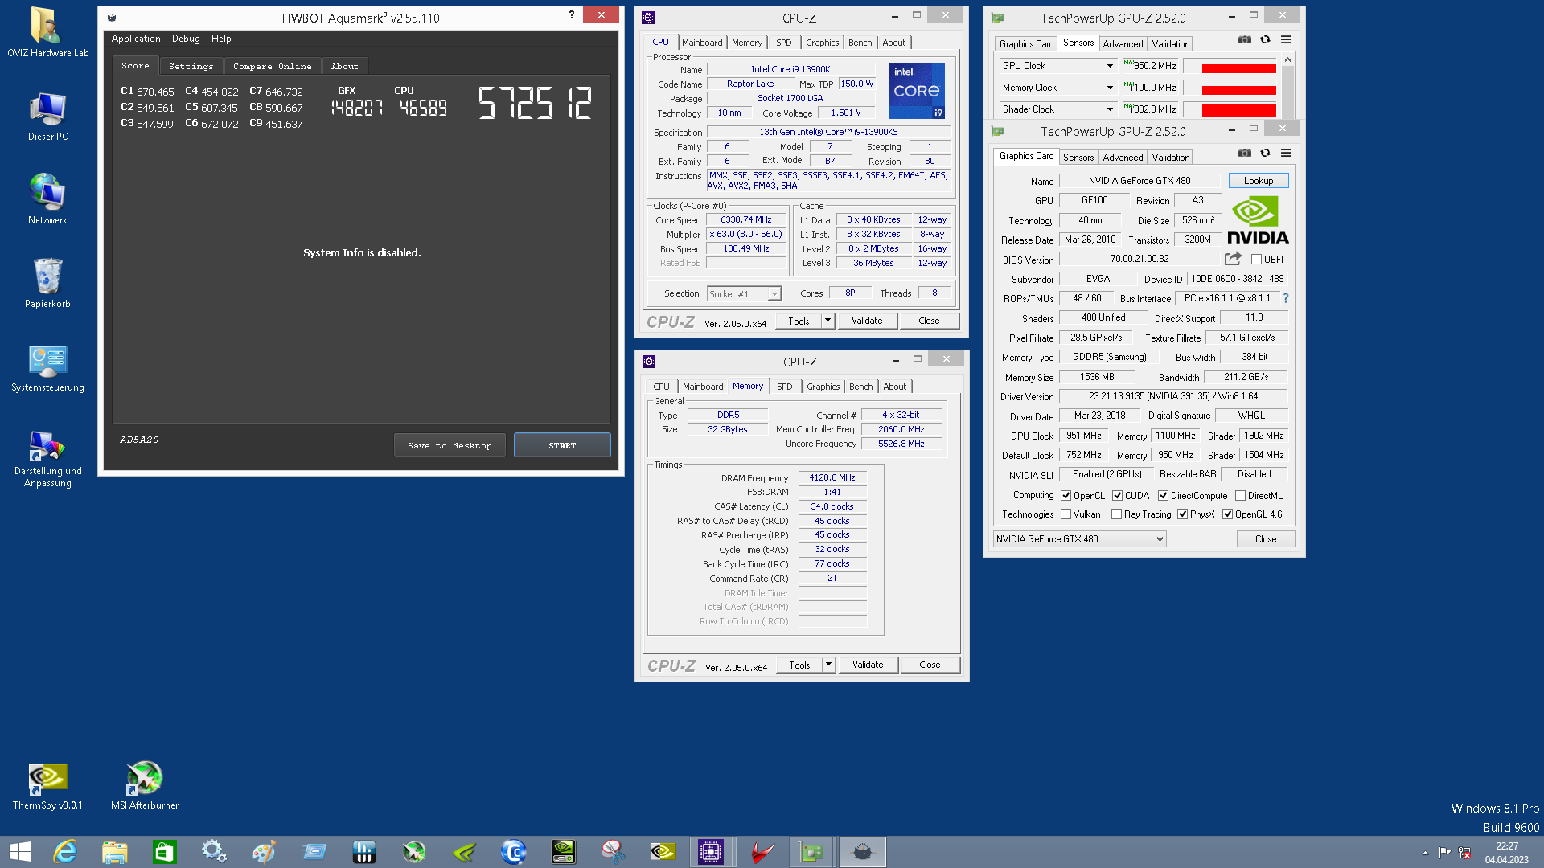The width and height of the screenshot is (1544, 868).
Task: Open Darstellung und Anpassung shortcut
Action: coord(47,458)
